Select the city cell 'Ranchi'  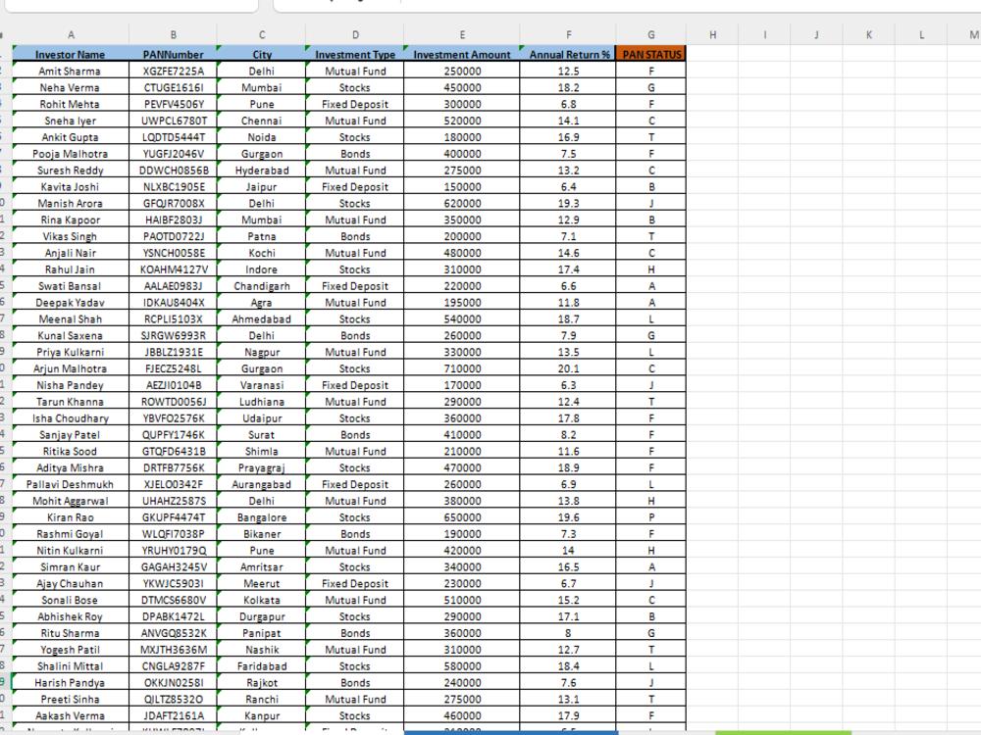pos(262,700)
